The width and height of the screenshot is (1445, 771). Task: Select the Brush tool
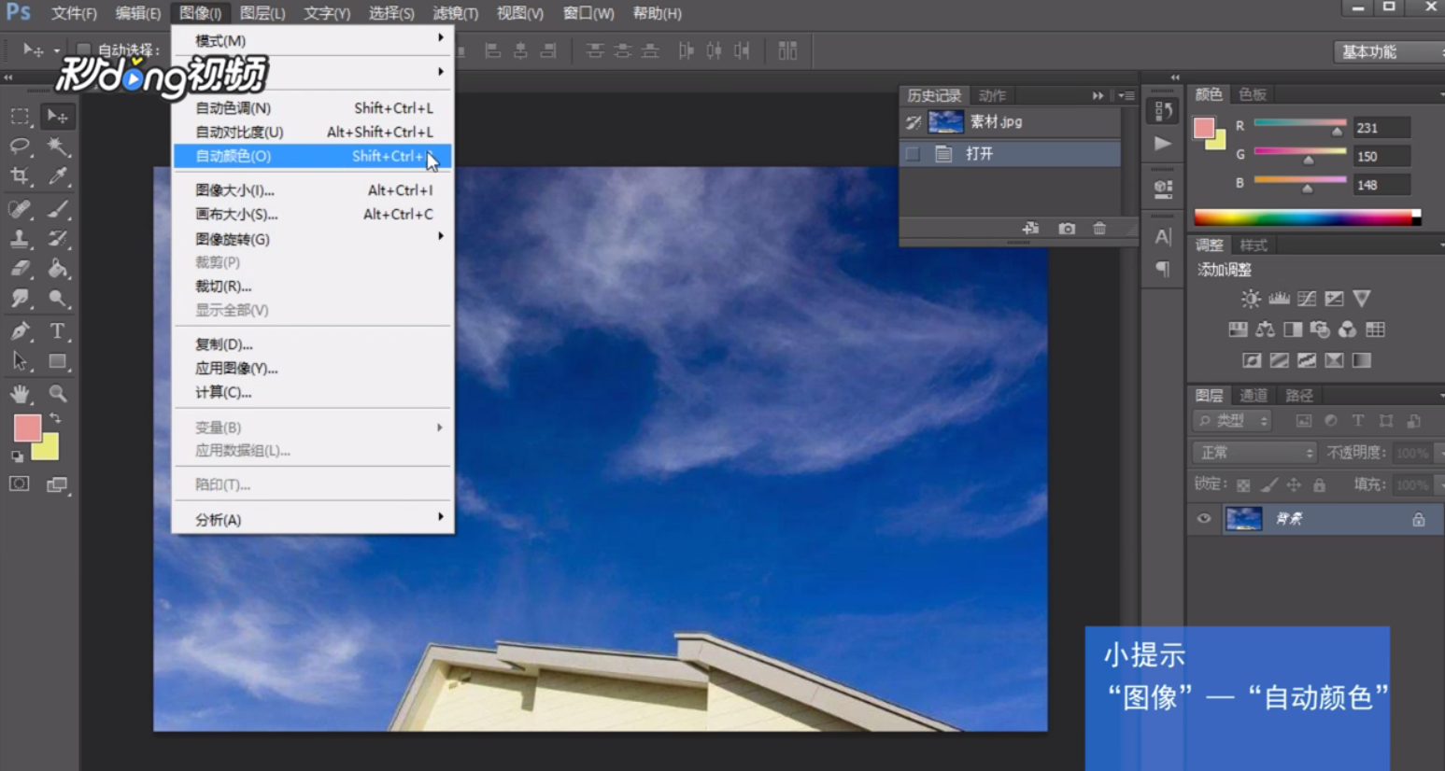pos(58,209)
